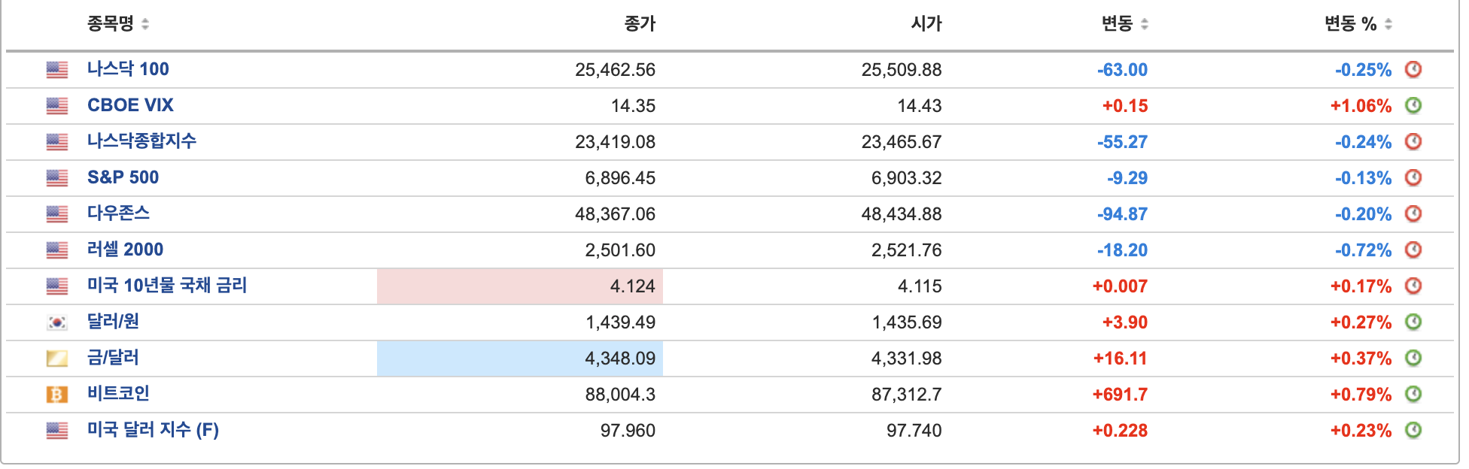Click the red clock icon in 미국 10년물 국채 금리 row
The image size is (1469, 469).
(x=1413, y=286)
